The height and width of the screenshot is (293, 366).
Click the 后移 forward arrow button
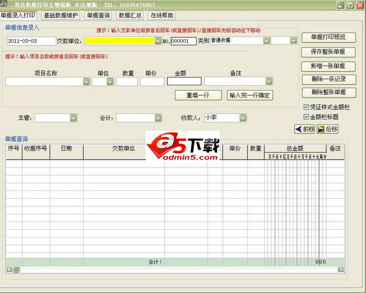(x=327, y=129)
